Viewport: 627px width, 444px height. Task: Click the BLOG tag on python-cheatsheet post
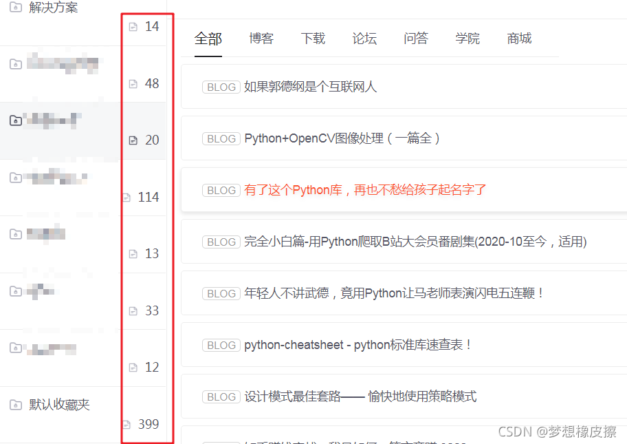click(x=221, y=345)
